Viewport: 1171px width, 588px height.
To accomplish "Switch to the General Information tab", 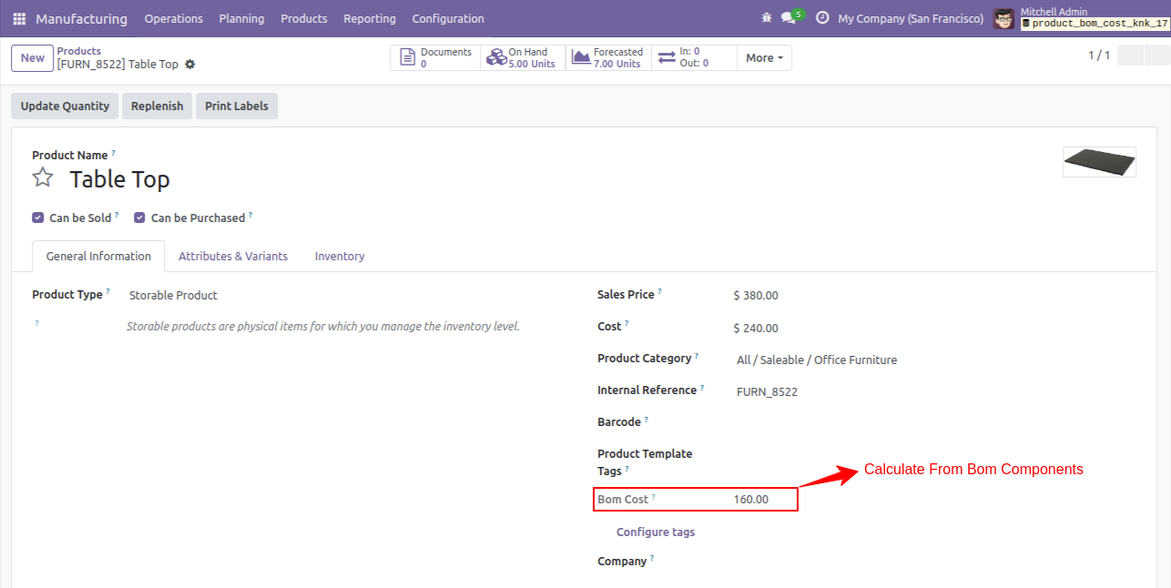I will pos(98,256).
